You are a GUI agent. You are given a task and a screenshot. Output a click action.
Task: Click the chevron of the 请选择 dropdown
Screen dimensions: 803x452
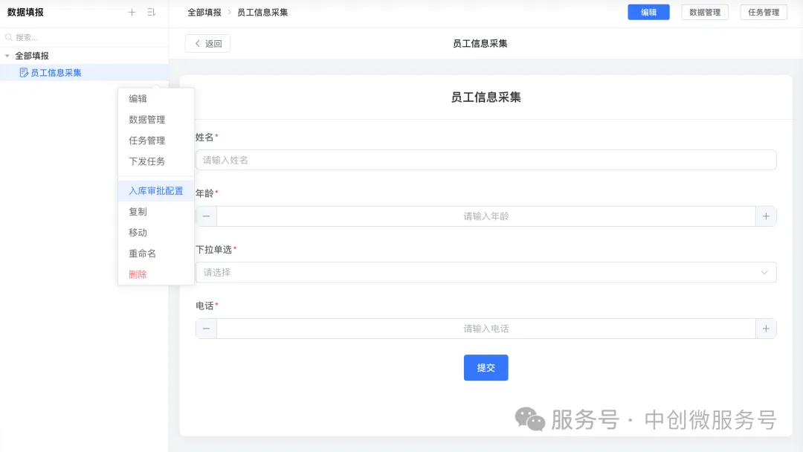coord(764,272)
